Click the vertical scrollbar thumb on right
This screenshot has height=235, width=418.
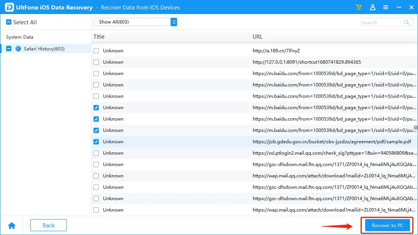tap(416, 127)
